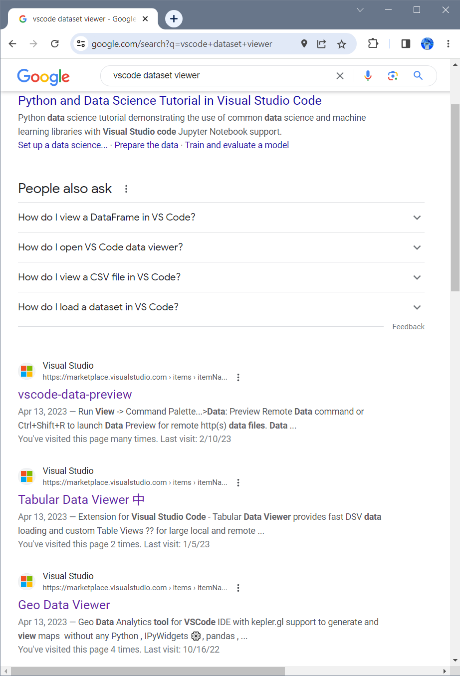Open the location pin icon in the address bar
The width and height of the screenshot is (460, 676).
[x=304, y=44]
